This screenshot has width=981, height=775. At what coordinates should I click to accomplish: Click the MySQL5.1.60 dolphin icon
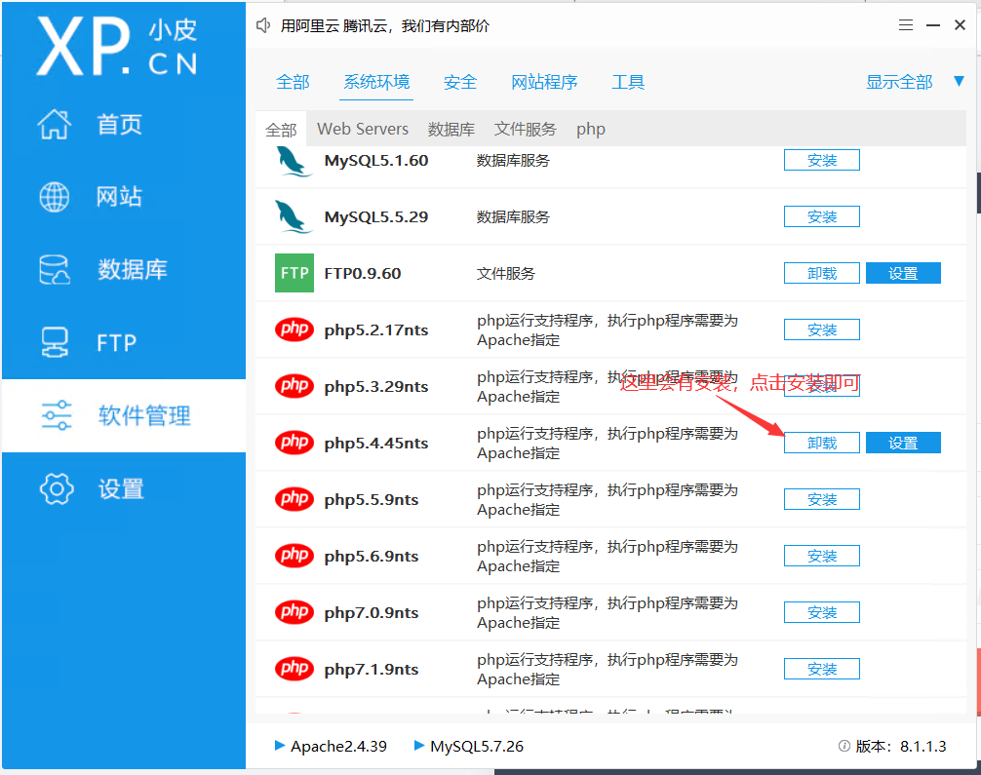tap(294, 161)
